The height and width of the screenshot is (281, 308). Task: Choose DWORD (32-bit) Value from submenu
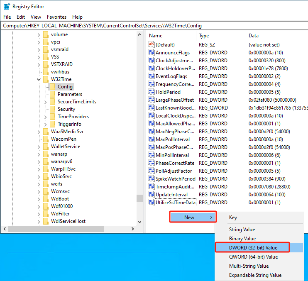tap(253, 248)
